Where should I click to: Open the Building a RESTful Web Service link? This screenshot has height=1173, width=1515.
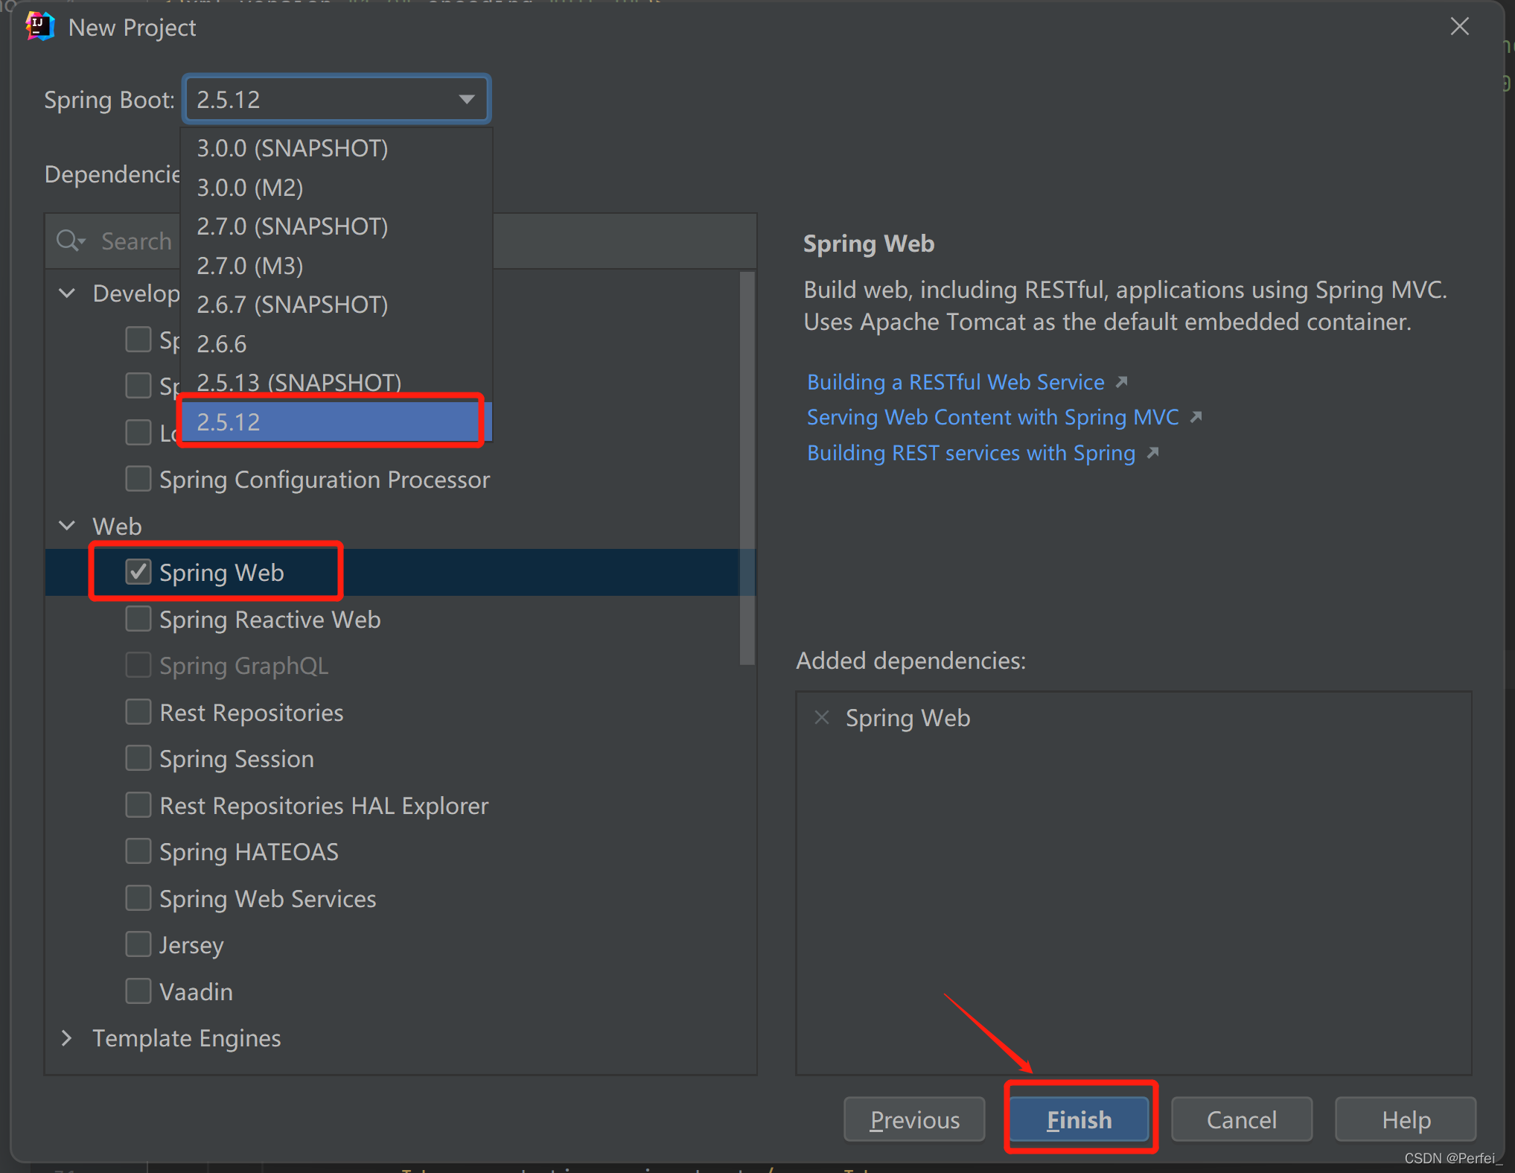pyautogui.click(x=955, y=382)
